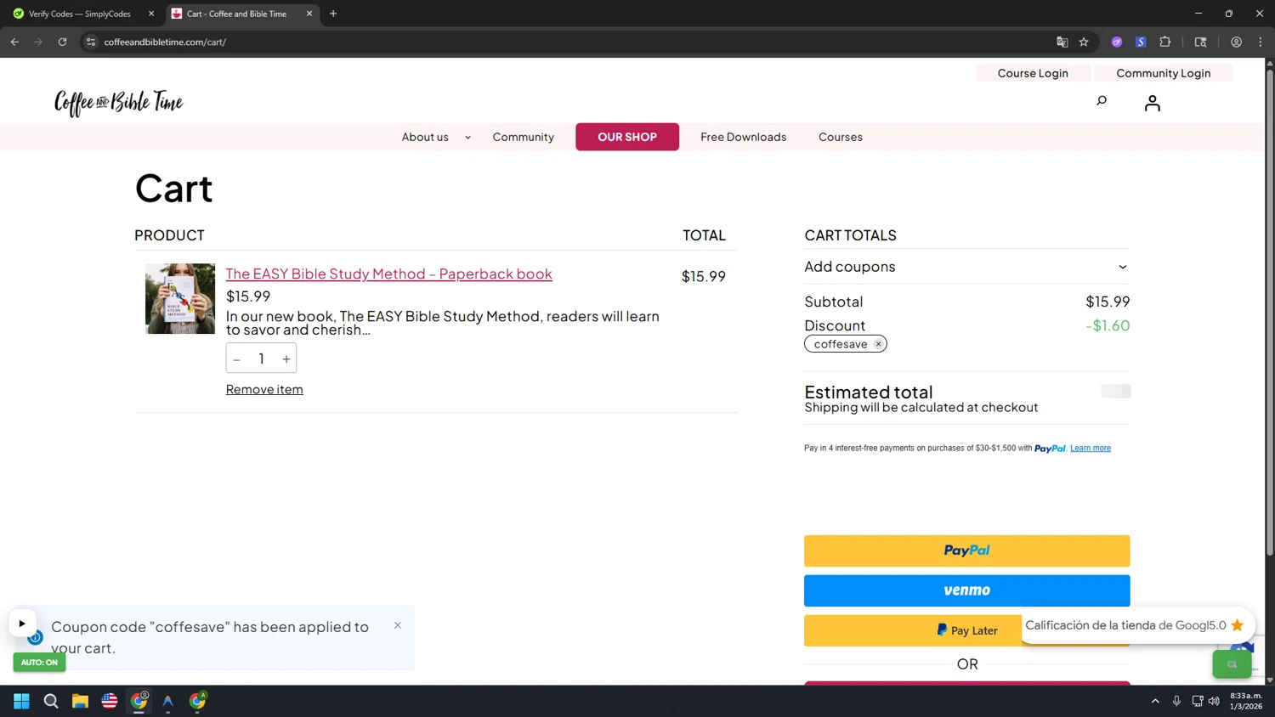This screenshot has height=717, width=1275.
Task: Go back in browser history
Action: [14, 42]
